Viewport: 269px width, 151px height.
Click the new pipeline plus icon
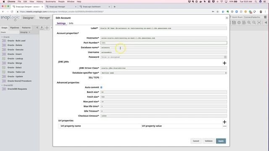tap(47, 28)
